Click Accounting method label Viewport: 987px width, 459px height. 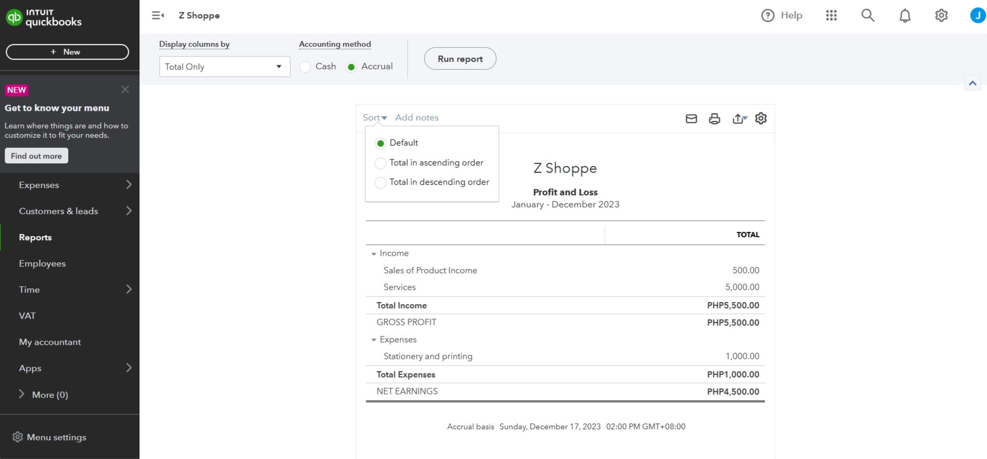(x=335, y=44)
